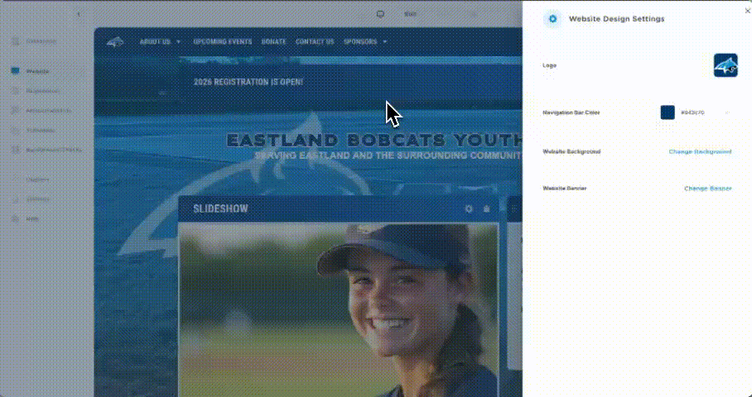Open Settings in the left sidebar
This screenshot has height=397, width=752.
pos(37,199)
